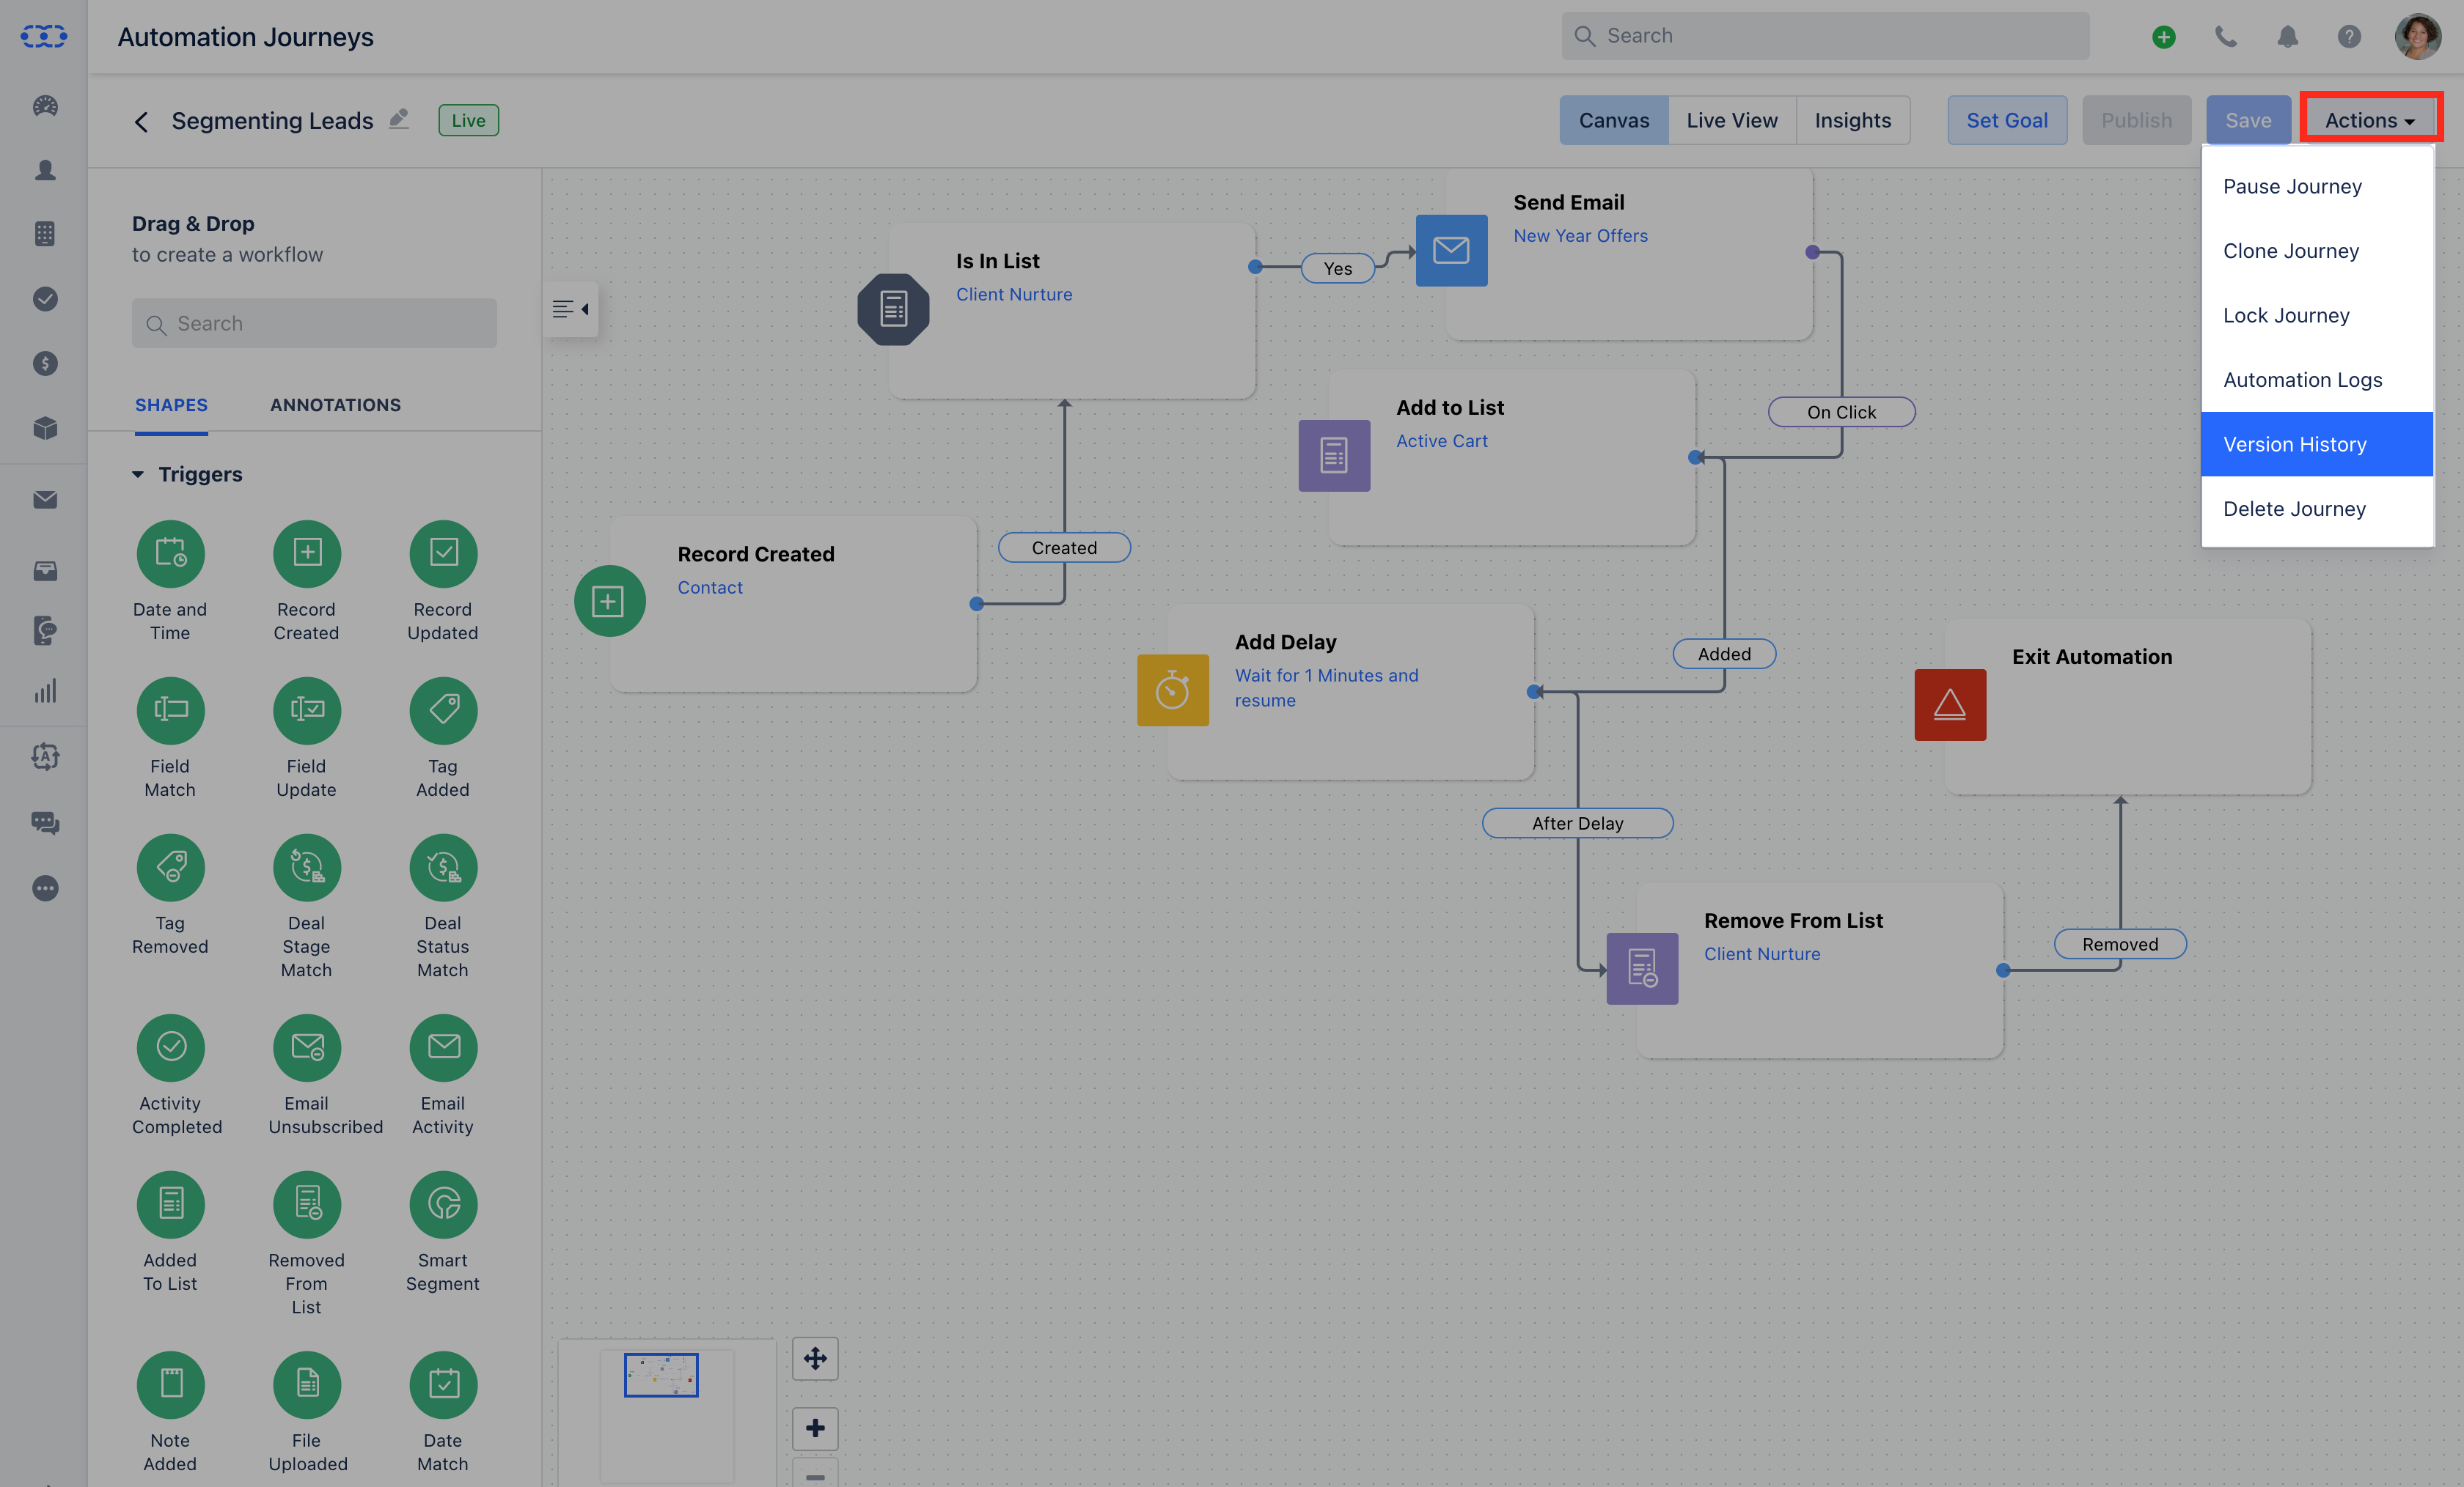This screenshot has height=1487, width=2464.
Task: Open the help question mark icon
Action: tap(2349, 37)
